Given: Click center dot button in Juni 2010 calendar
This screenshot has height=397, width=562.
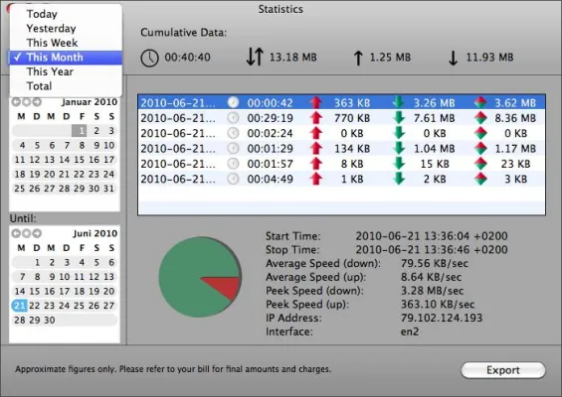Looking at the screenshot, I should tap(26, 233).
